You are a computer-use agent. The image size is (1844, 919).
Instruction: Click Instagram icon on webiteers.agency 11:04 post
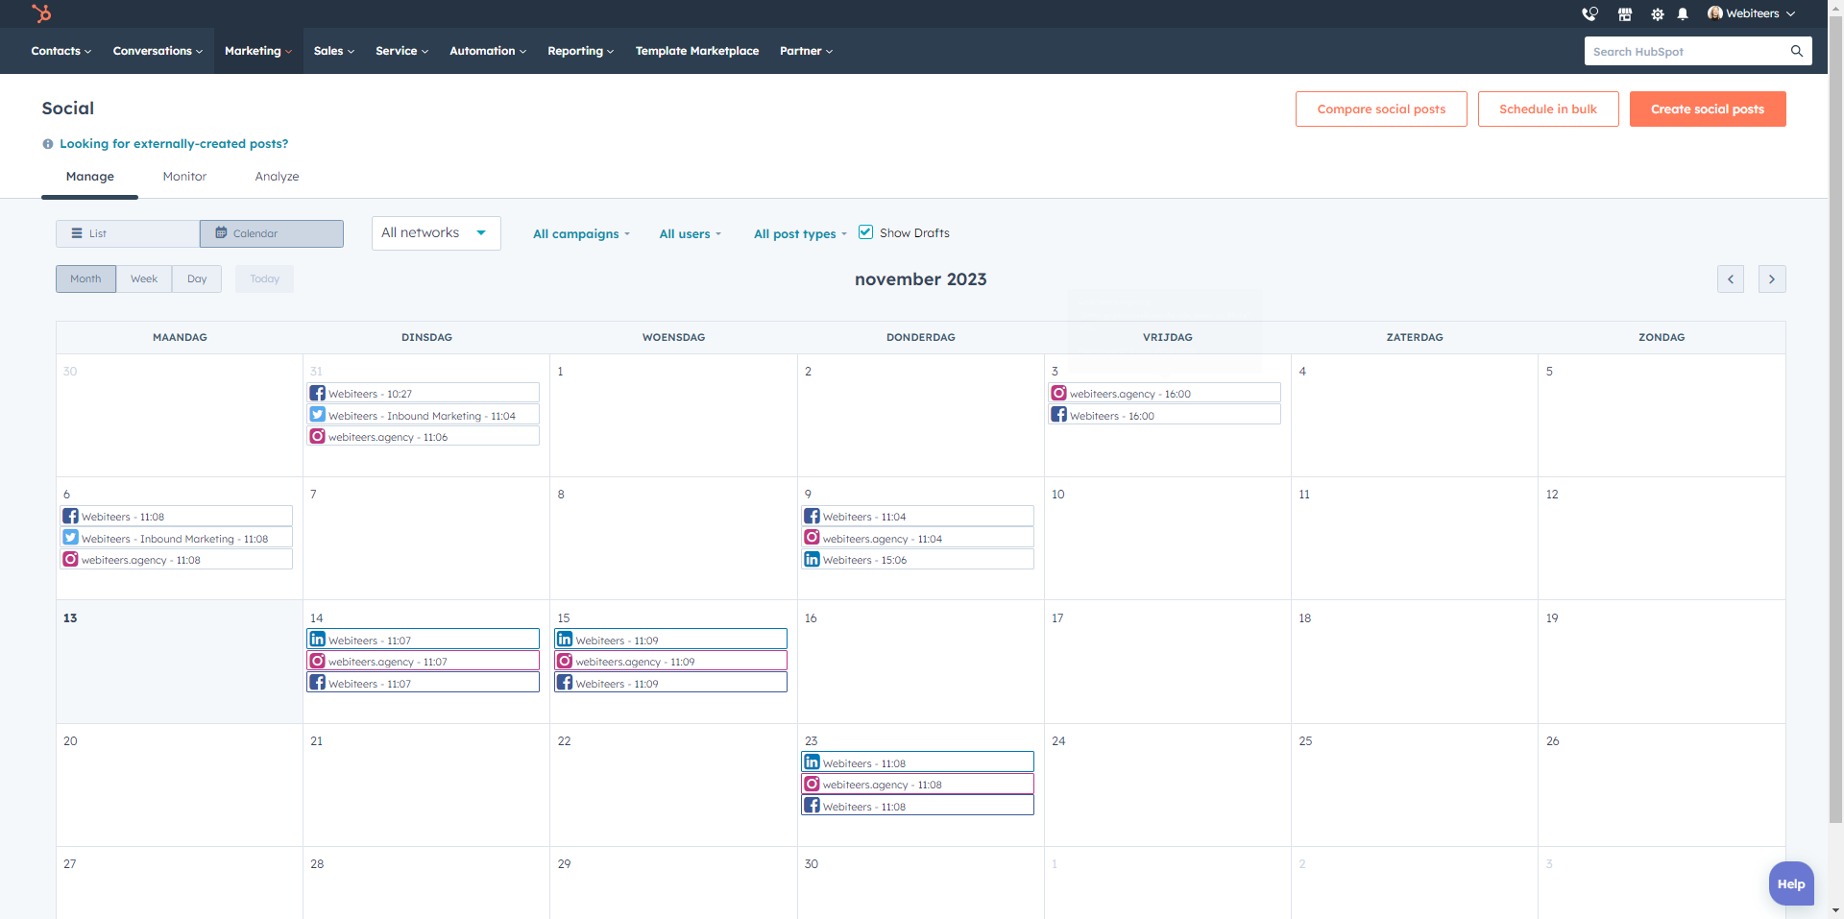(x=813, y=538)
